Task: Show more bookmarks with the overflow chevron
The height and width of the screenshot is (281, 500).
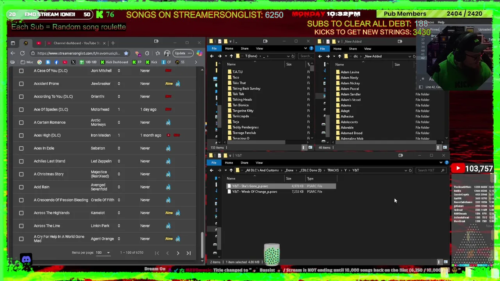Action: pyautogui.click(x=195, y=62)
